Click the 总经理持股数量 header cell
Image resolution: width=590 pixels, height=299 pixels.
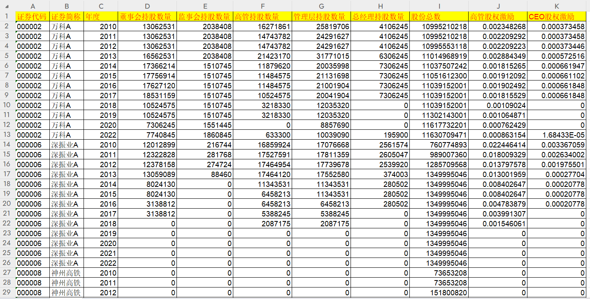(380, 16)
